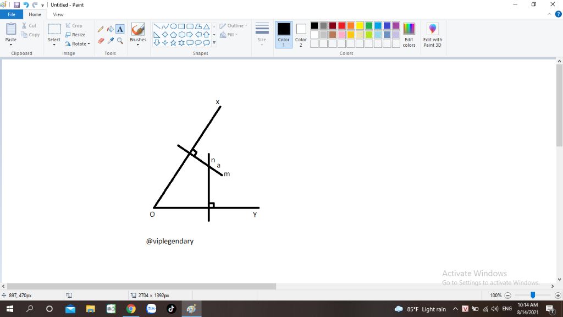Click the Resize button
The width and height of the screenshot is (563, 317).
pos(75,35)
